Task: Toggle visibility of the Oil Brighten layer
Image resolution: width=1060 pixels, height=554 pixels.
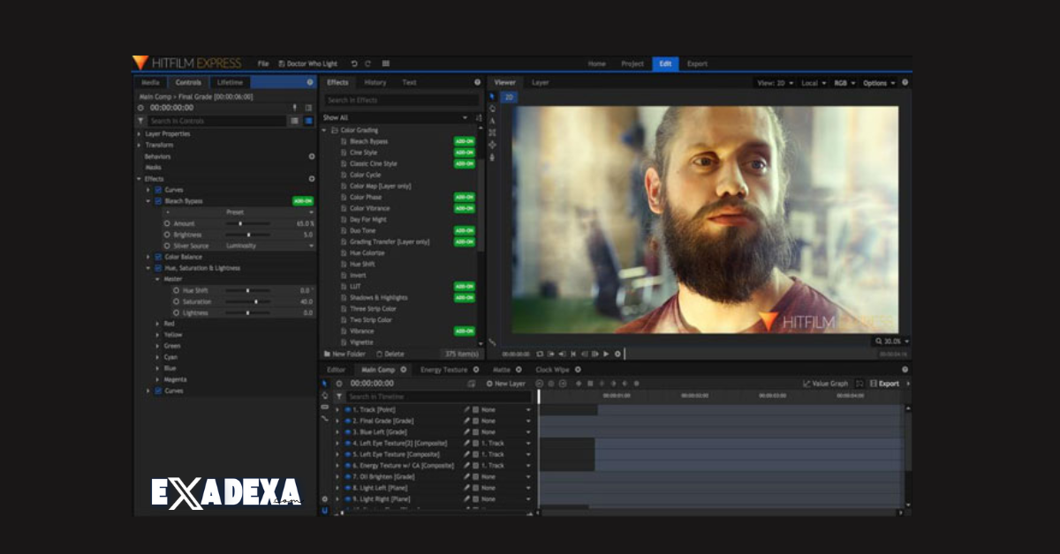Action: click(x=348, y=476)
